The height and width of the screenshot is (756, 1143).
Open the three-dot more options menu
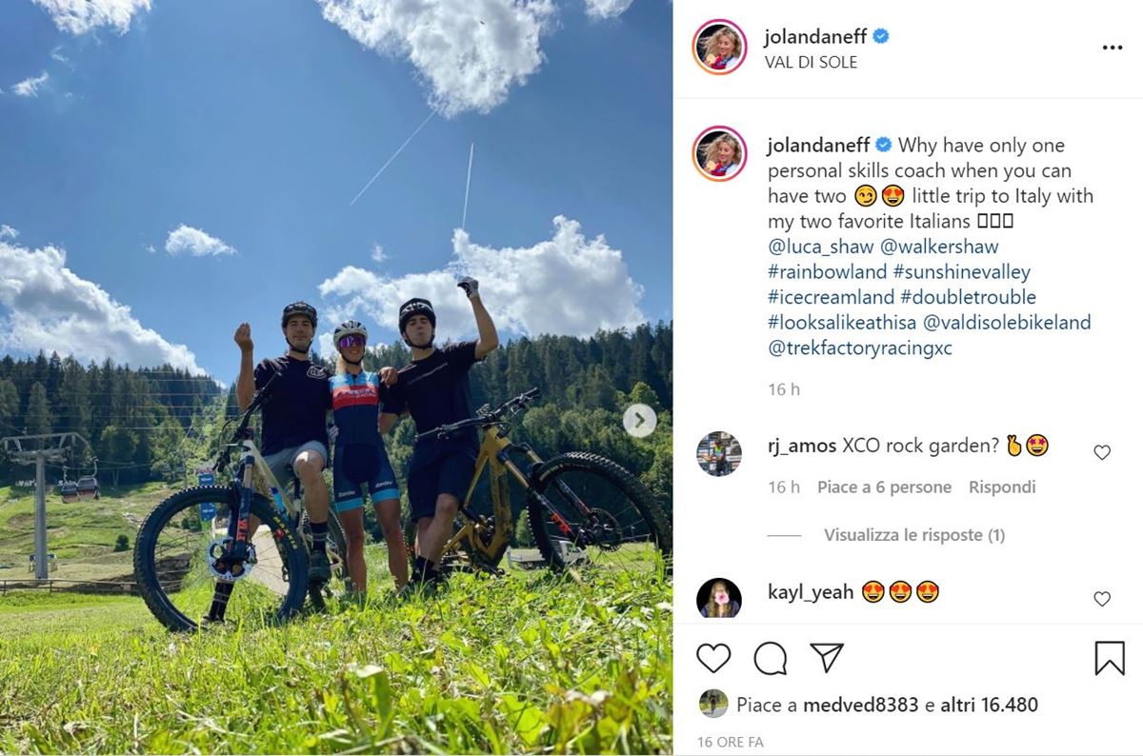[1113, 48]
